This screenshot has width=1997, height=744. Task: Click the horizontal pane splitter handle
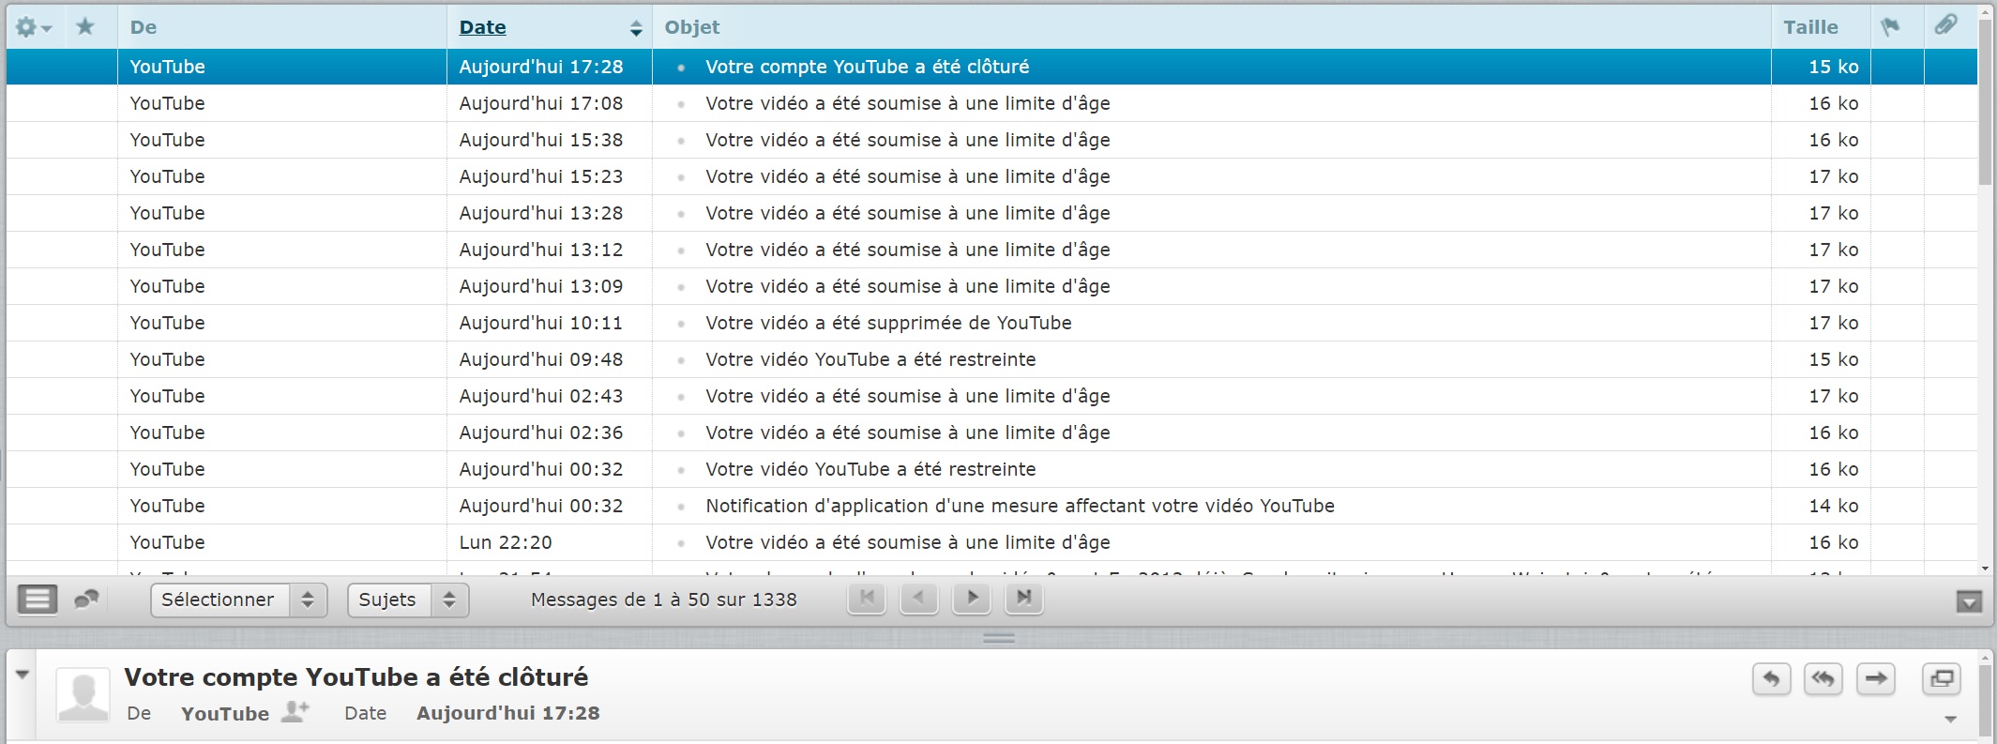tap(999, 638)
